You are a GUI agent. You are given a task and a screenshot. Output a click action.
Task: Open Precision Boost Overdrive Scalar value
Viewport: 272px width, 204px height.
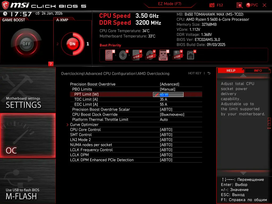[166, 109]
